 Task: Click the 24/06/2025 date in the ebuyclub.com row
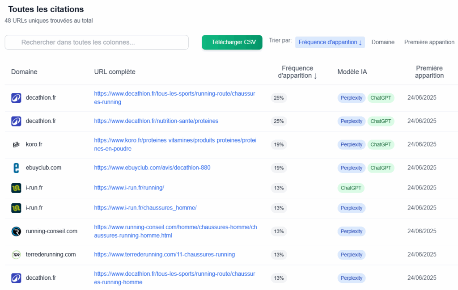click(x=422, y=168)
